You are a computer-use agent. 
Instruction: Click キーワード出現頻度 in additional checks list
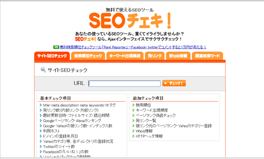(152, 110)
